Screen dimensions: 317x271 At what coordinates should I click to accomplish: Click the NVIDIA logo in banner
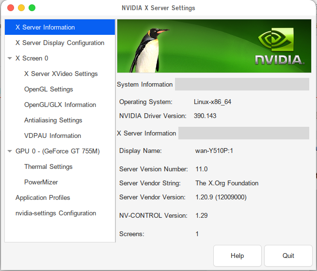279,46
